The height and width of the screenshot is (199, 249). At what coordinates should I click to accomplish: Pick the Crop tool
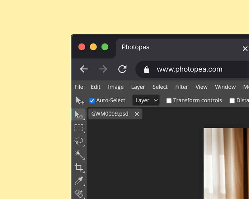tap(79, 168)
